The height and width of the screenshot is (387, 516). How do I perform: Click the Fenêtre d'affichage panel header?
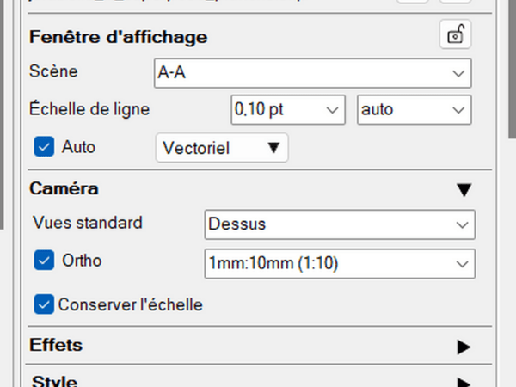[x=119, y=38]
